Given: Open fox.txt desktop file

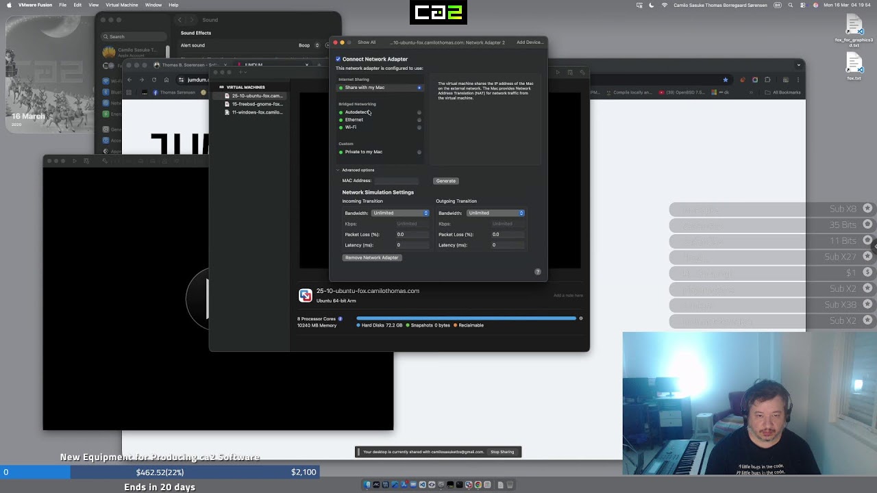Looking at the screenshot, I should pos(854,67).
